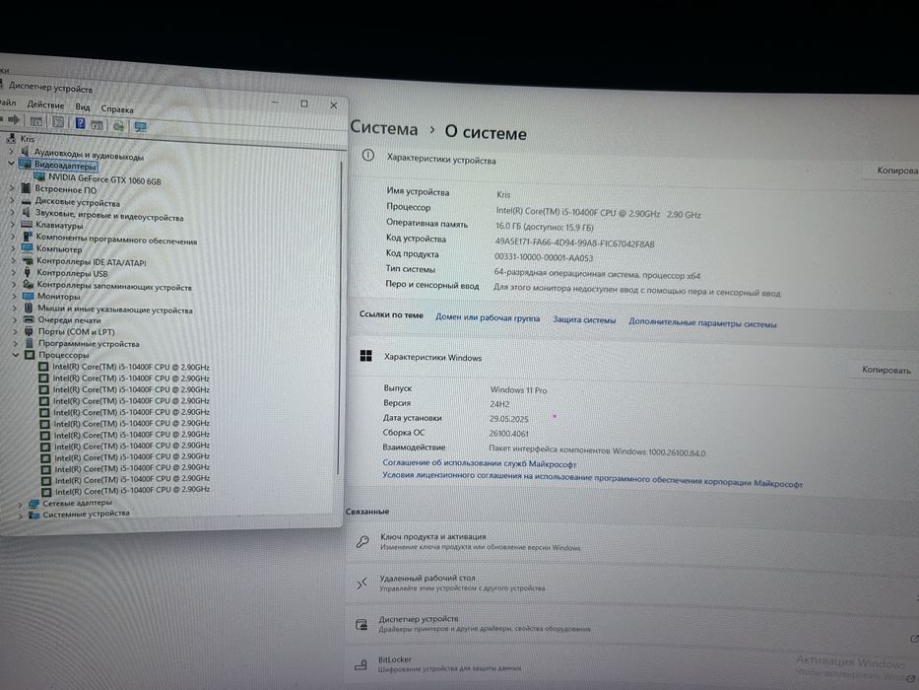
Task: Click the Контроллеры USB icon
Action: pos(28,272)
